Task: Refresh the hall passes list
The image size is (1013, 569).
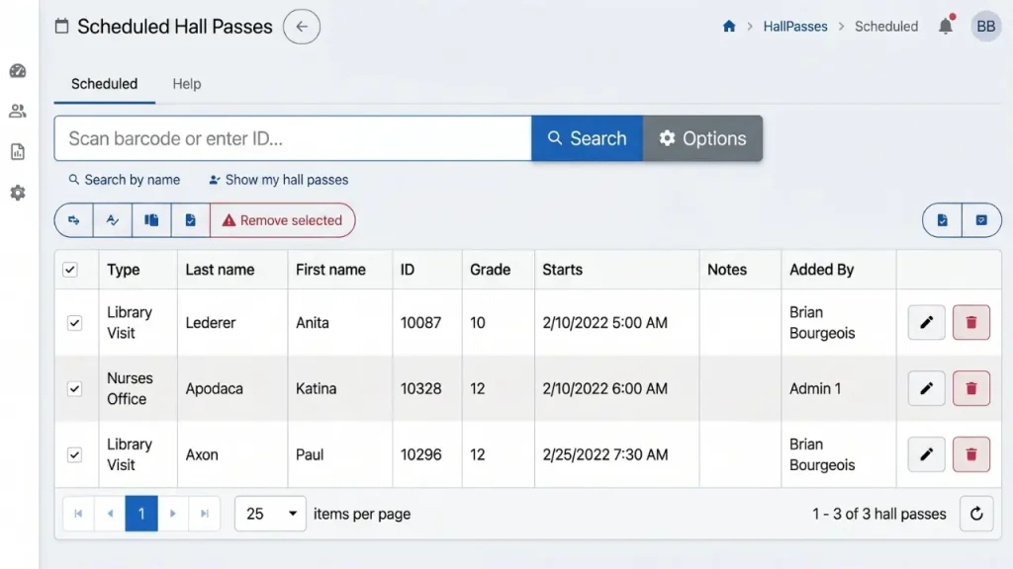Action: [976, 514]
